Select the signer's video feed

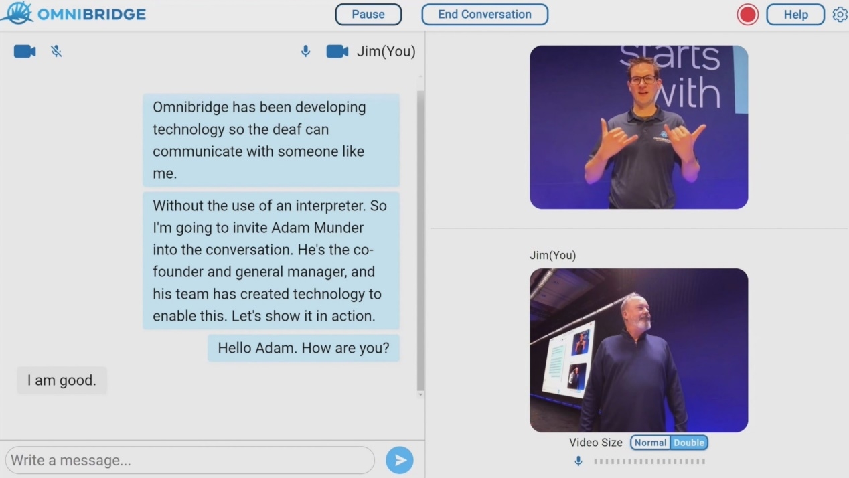639,127
